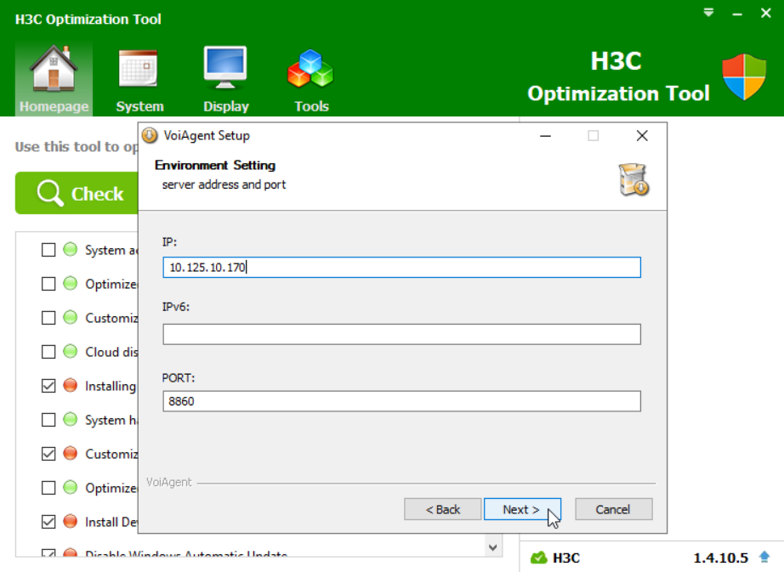This screenshot has height=572, width=784.
Task: Minimize the VoiAgent Setup dialog
Action: tap(546, 136)
